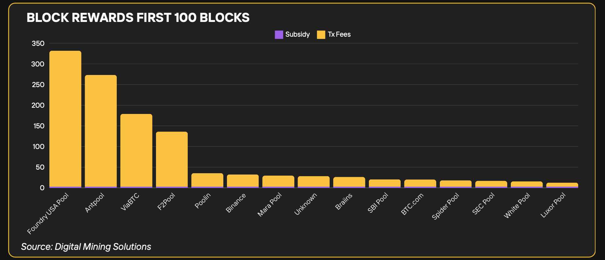Screen dimensions: 605x260
Task: Click the BTC.com bar
Action: coord(420,183)
